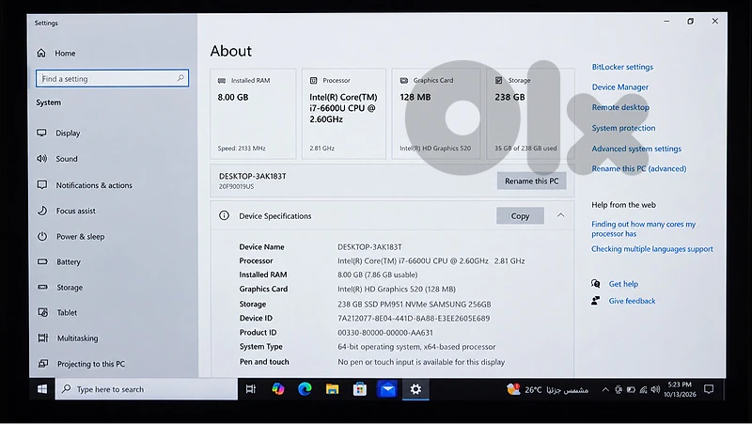The height and width of the screenshot is (424, 752).
Task: Click the battery icon in system tray
Action: 631,389
